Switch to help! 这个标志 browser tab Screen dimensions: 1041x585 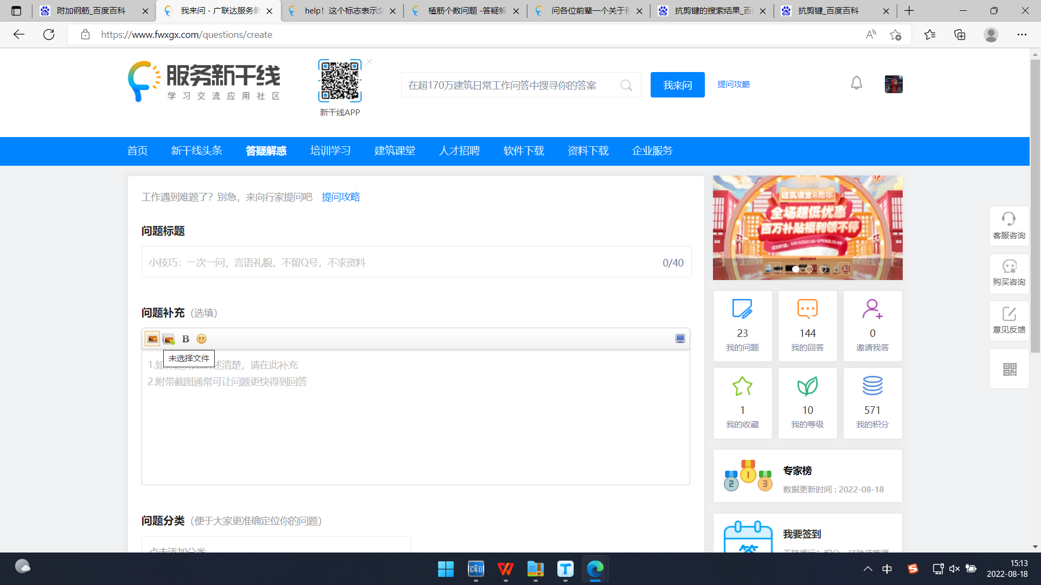click(x=342, y=11)
